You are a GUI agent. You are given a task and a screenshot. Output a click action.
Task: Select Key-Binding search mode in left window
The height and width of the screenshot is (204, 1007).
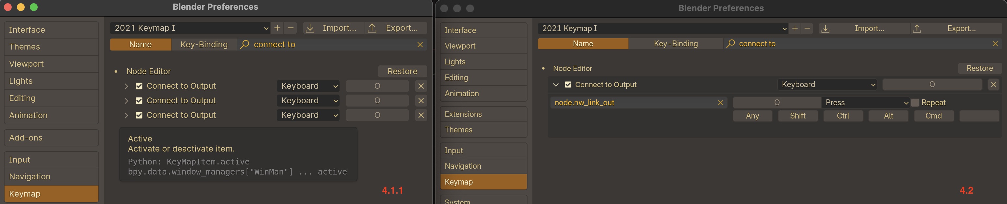point(204,45)
